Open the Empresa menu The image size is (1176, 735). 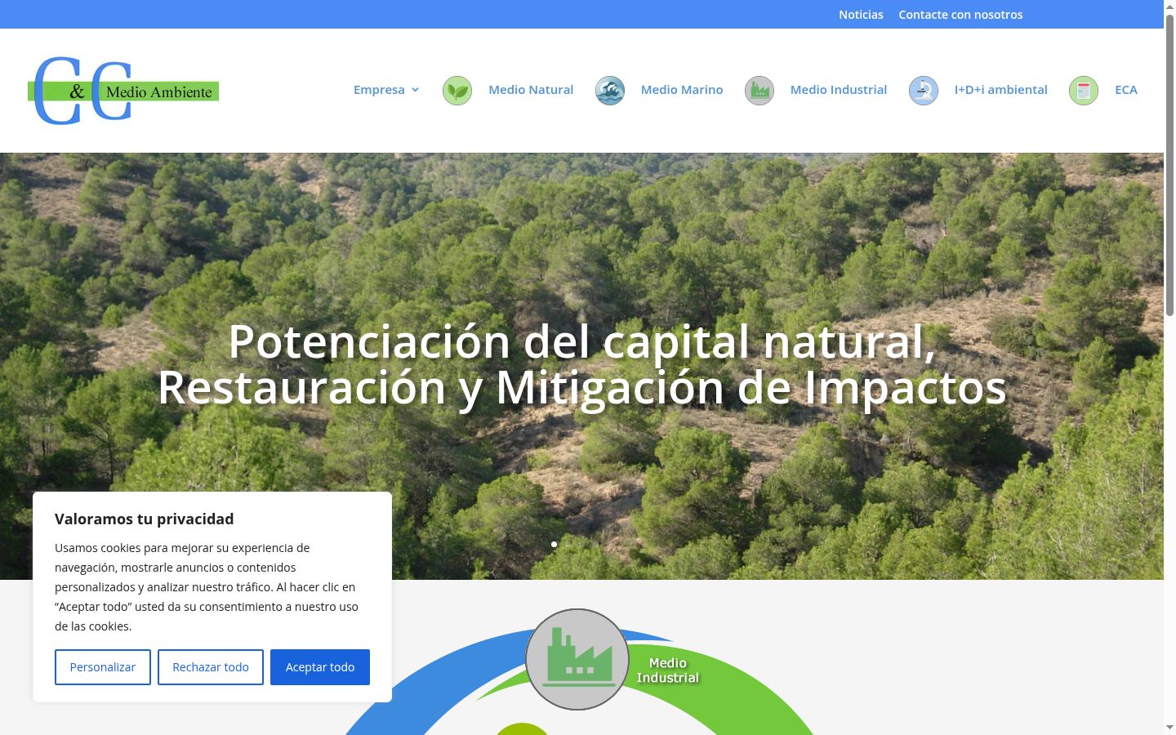(x=379, y=90)
